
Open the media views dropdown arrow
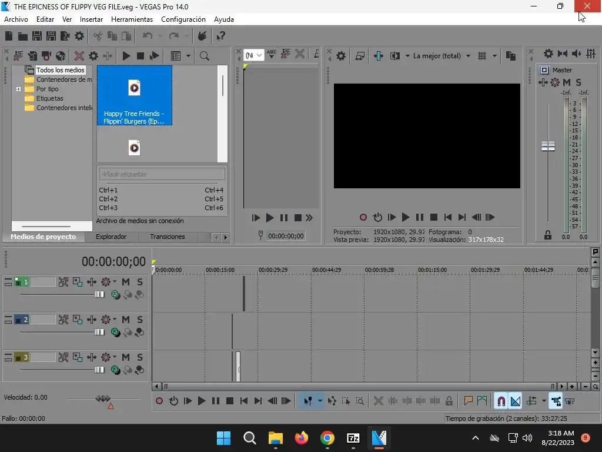[x=188, y=56]
